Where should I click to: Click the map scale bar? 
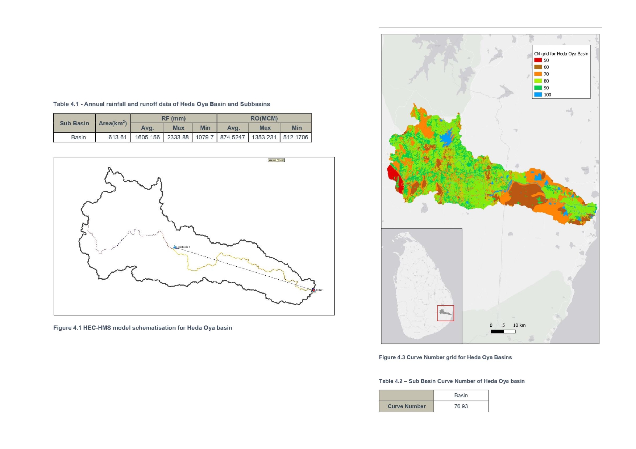click(x=503, y=331)
